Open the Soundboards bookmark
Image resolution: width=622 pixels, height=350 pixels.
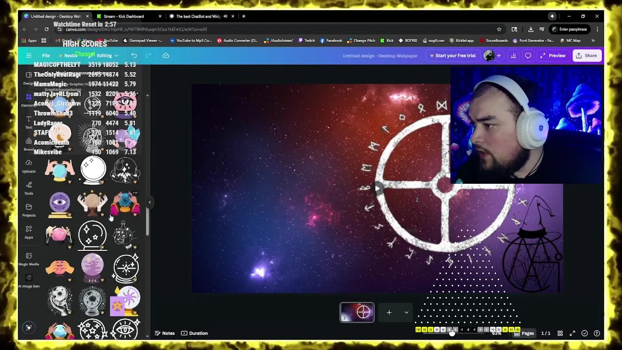[494, 40]
